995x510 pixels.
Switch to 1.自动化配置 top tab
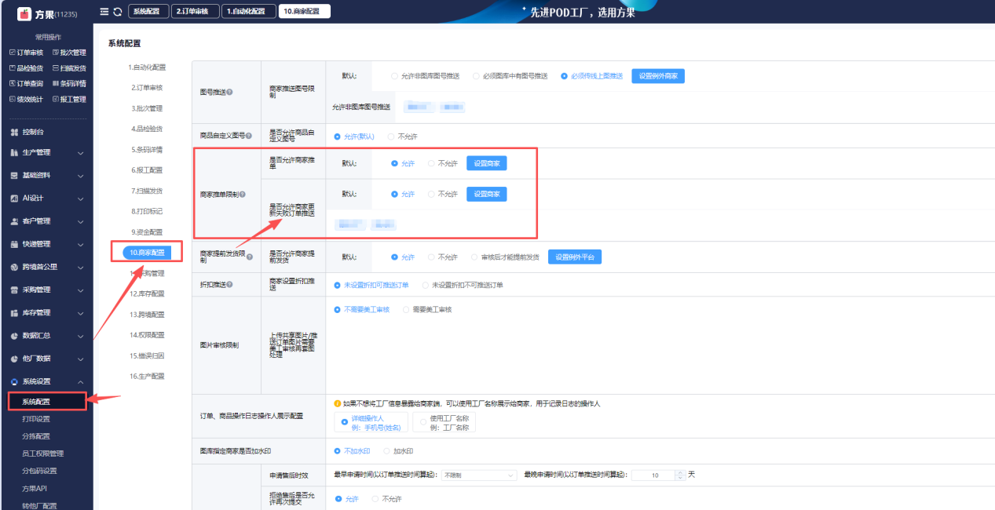pos(248,12)
